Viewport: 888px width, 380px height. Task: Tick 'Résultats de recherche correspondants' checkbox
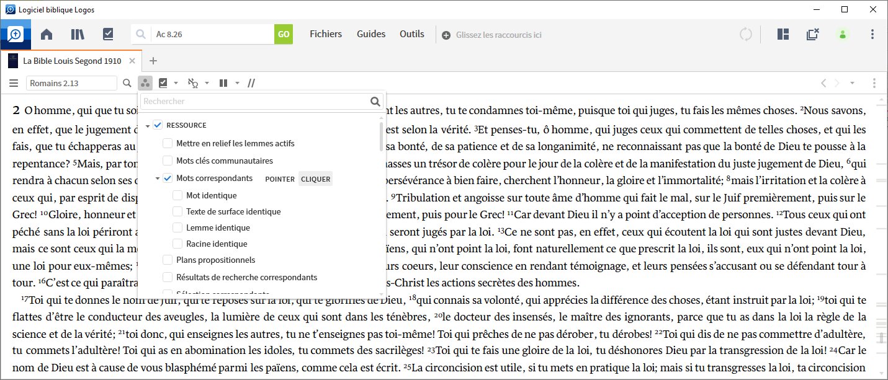click(x=168, y=277)
